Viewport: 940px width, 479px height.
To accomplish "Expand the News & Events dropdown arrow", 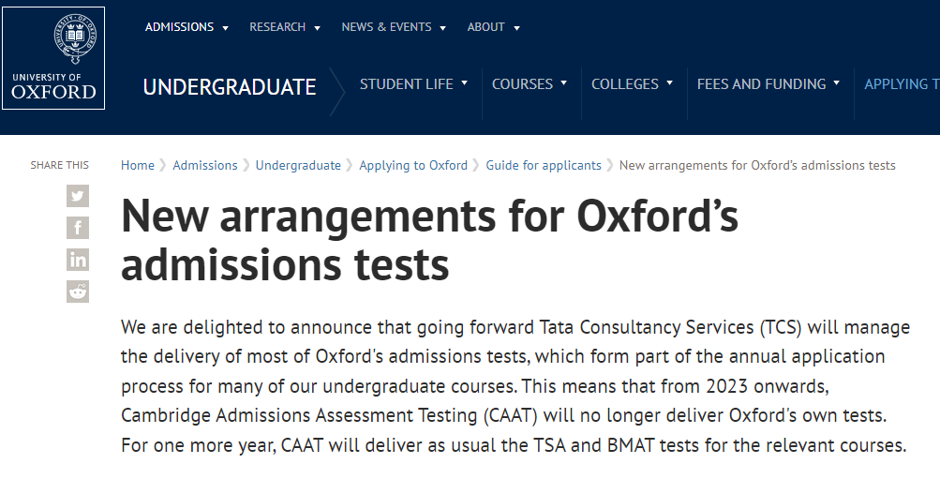I will pos(443,28).
